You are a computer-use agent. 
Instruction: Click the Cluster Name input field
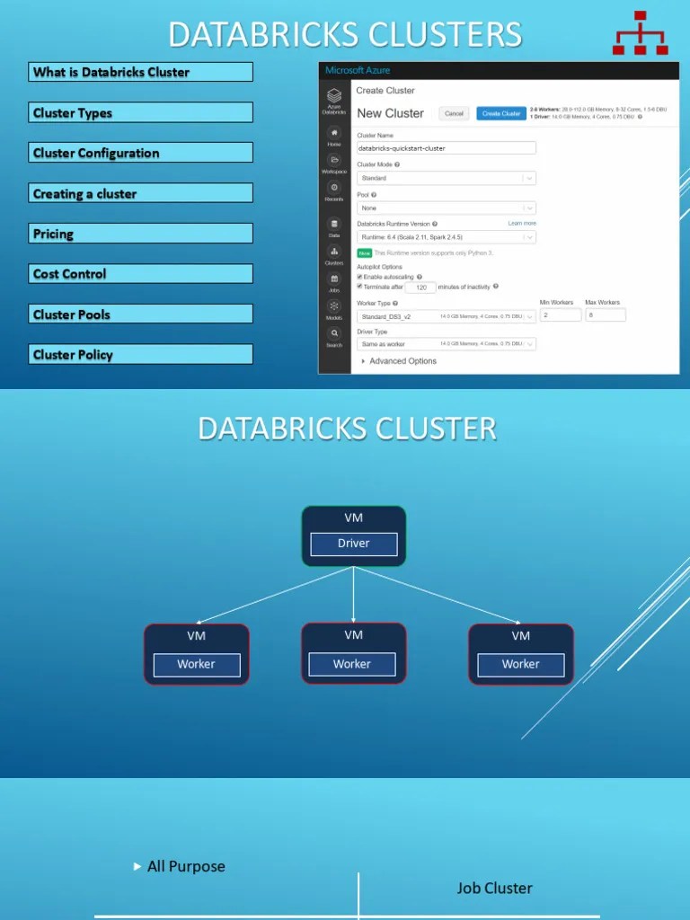tap(446, 148)
